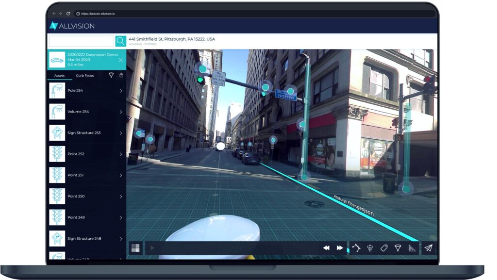The height and width of the screenshot is (280, 497).
Task: Expand the Point 249 row chevron
Action: coord(121,217)
